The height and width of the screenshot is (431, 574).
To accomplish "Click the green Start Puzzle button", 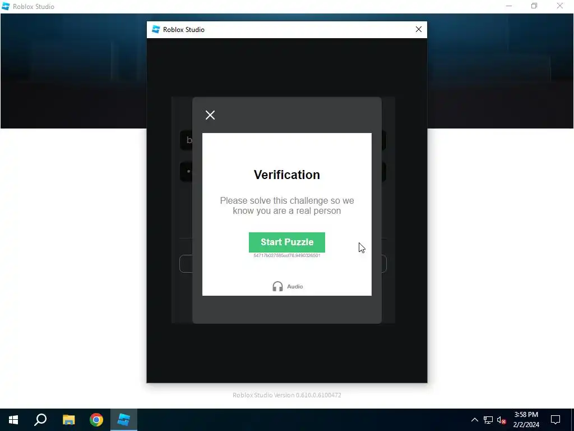I will pyautogui.click(x=286, y=242).
